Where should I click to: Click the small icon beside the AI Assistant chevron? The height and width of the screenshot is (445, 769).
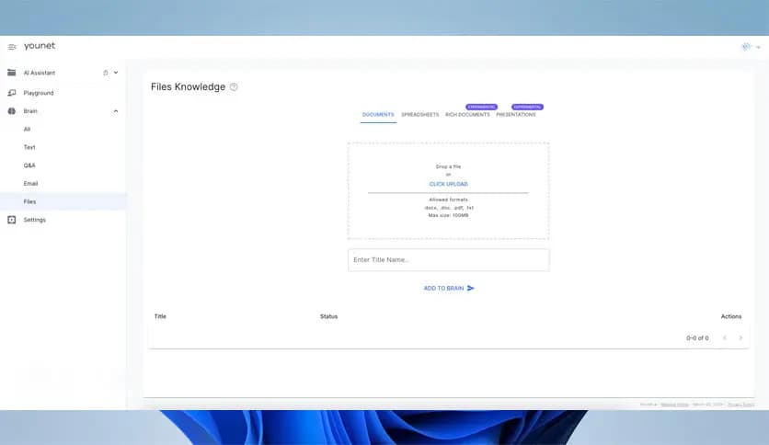tap(106, 73)
